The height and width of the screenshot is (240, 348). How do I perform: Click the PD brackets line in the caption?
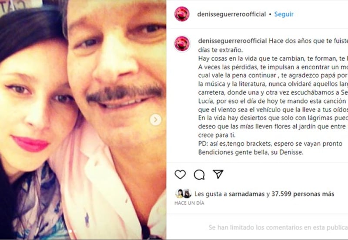click(270, 144)
